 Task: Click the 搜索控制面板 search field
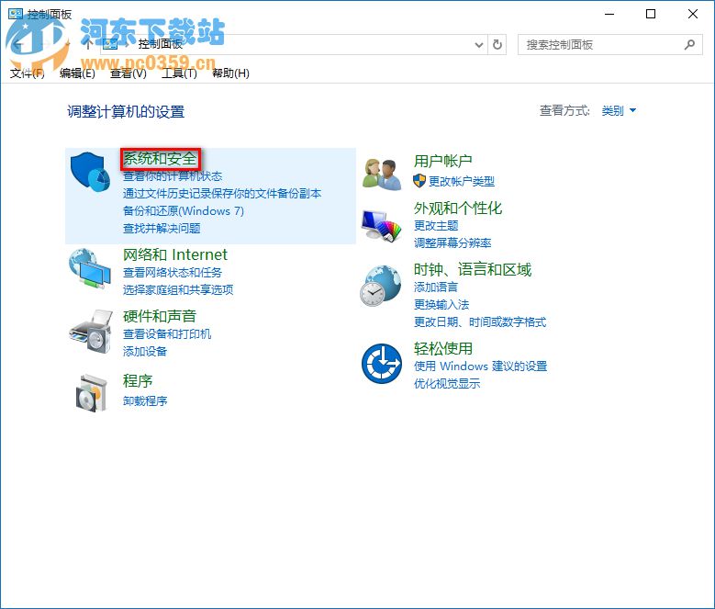point(610,45)
